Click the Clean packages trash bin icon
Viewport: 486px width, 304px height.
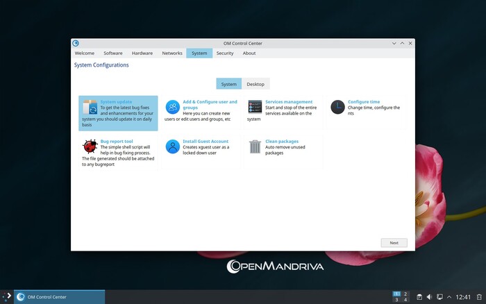255,146
